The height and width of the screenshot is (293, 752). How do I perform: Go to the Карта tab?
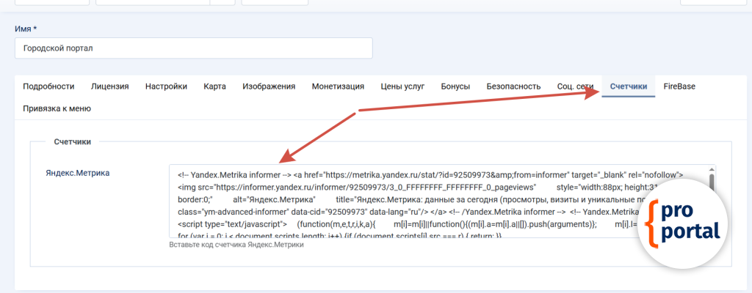tap(214, 86)
